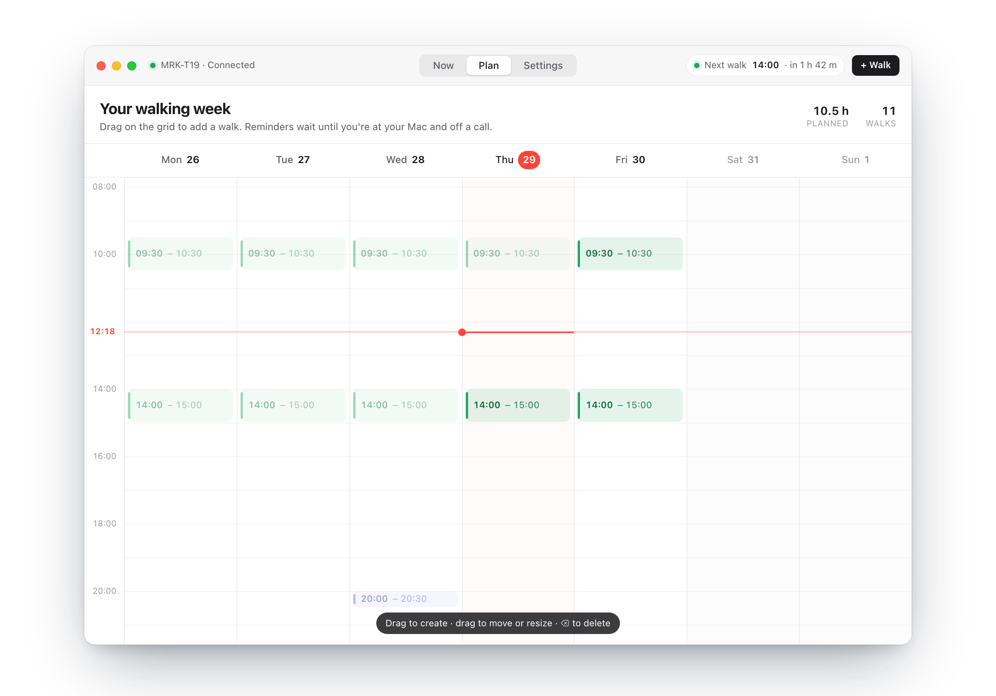
Task: Select Tuesday 09:30 – 10:30 walk block
Action: 293,254
